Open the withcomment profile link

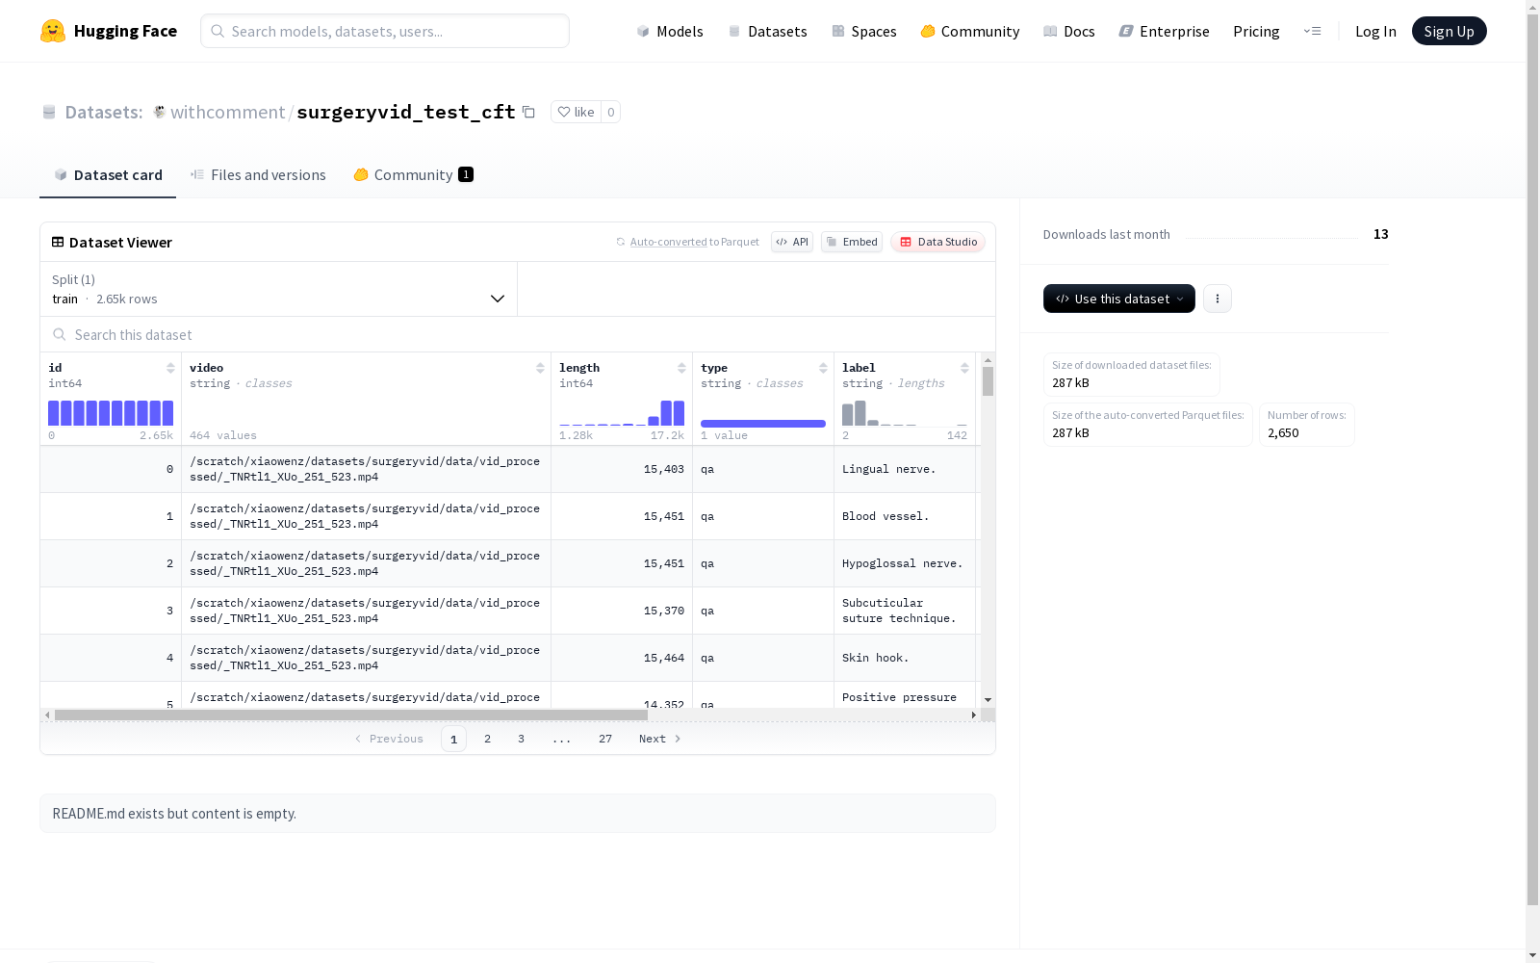coord(227,112)
